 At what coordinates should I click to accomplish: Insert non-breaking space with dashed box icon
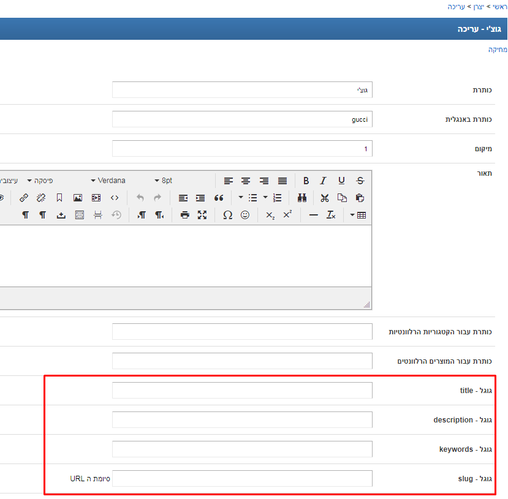(x=80, y=215)
